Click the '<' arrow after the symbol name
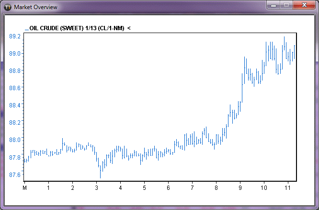Screen dimensions: 319x210 pyautogui.click(x=129, y=28)
